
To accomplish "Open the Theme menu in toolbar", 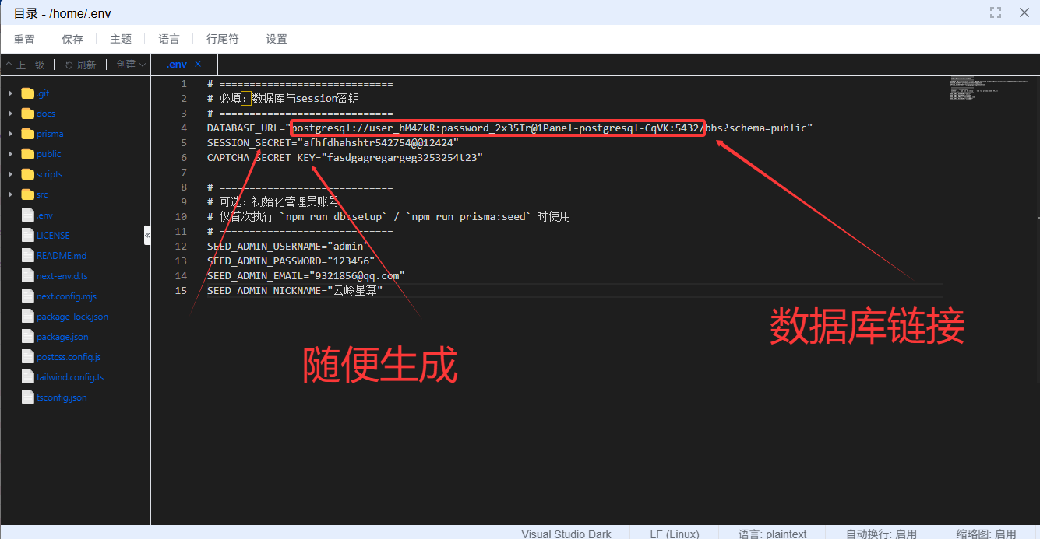I will pyautogui.click(x=121, y=39).
